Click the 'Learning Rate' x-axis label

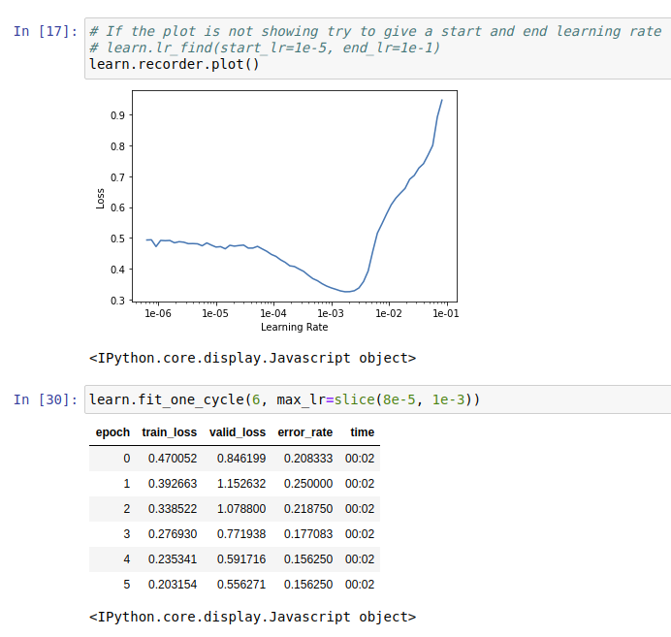click(294, 328)
